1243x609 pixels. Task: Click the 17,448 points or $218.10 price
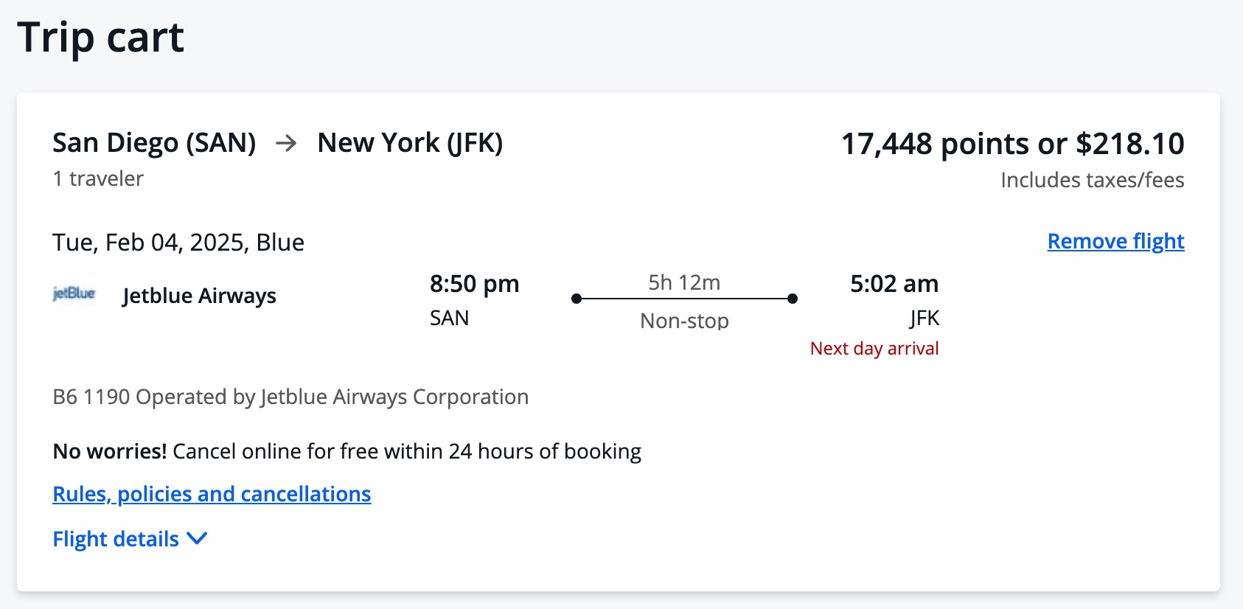(1013, 144)
